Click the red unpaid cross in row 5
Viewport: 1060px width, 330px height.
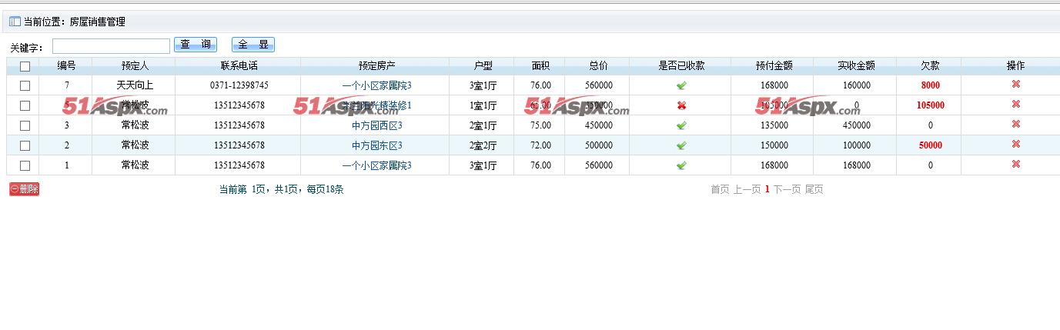681,105
